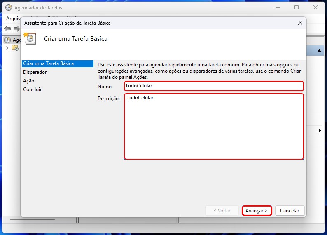Collapse the Actions pane section arrow
Viewport: 327px width, 235px height.
(320, 50)
